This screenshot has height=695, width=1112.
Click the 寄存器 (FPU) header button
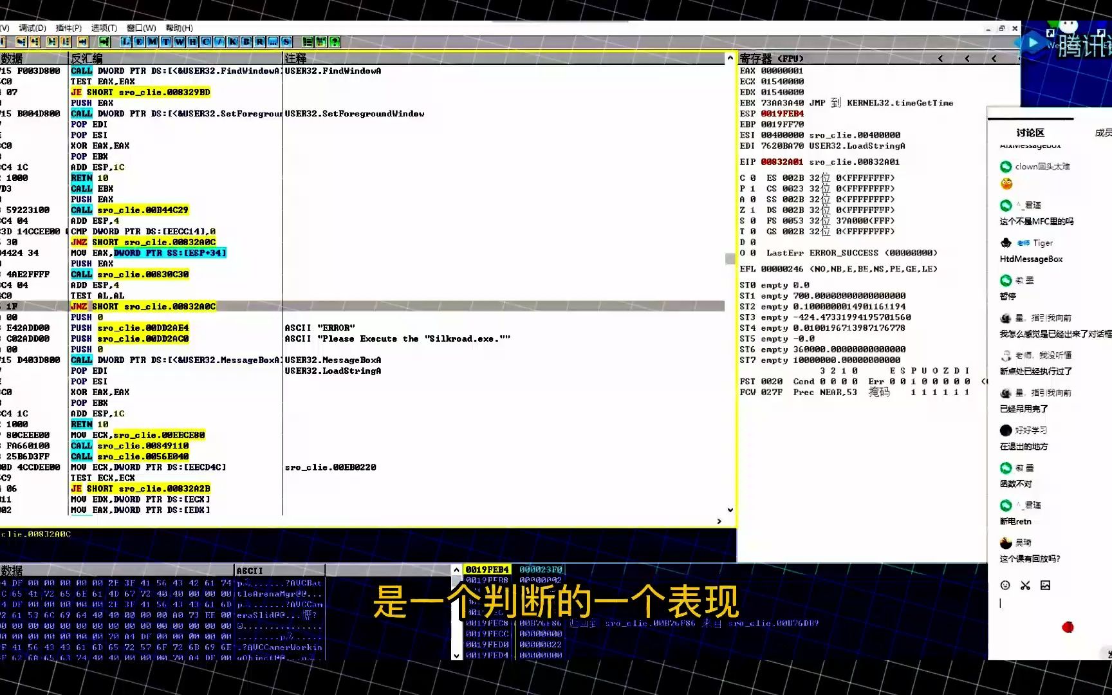point(772,59)
